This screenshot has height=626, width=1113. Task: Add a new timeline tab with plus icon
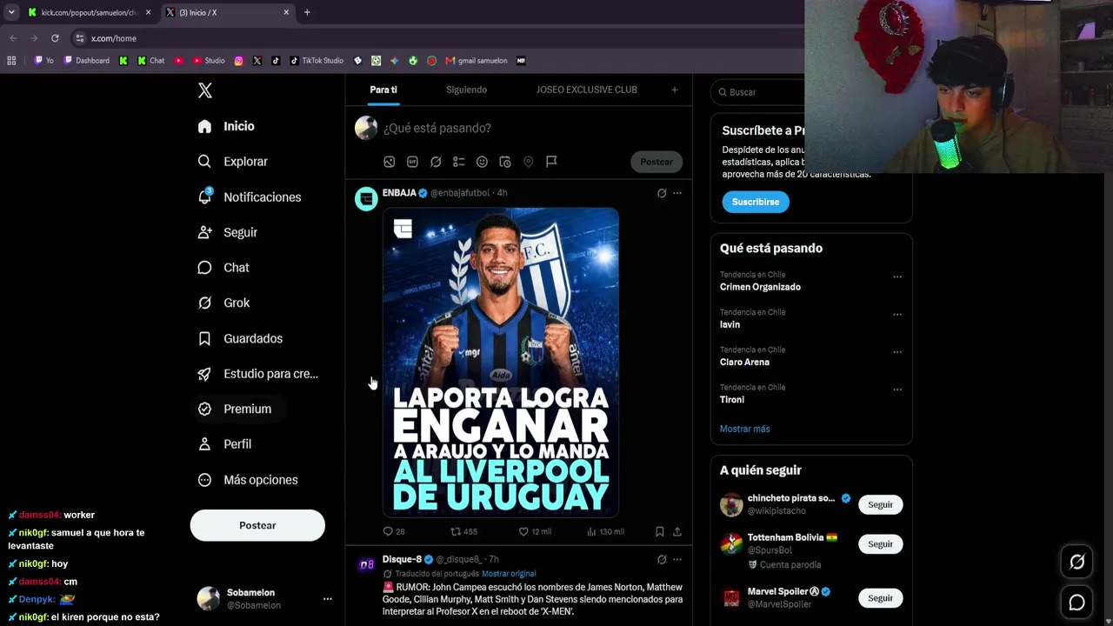click(x=674, y=90)
